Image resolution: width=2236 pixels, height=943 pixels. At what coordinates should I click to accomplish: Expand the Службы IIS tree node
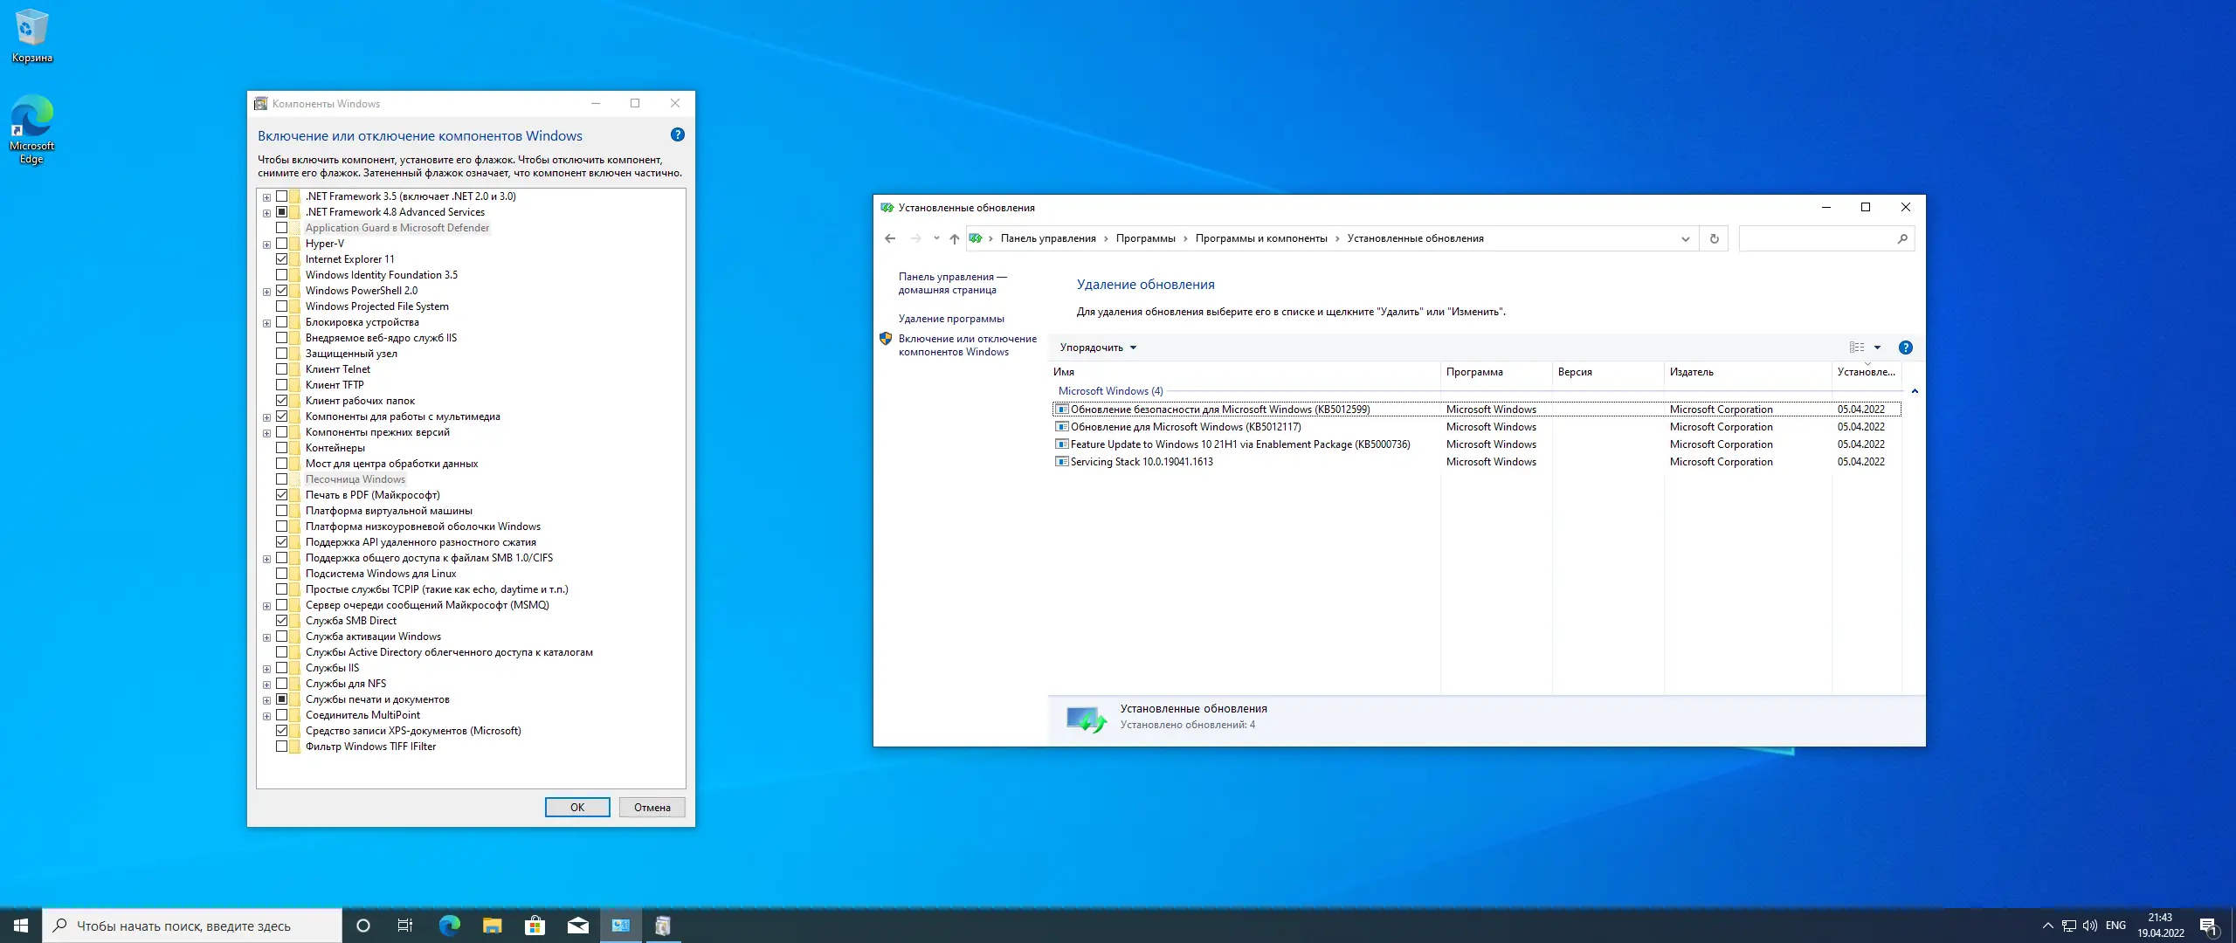[266, 669]
